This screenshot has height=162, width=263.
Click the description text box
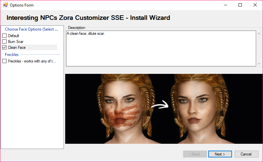point(161,48)
